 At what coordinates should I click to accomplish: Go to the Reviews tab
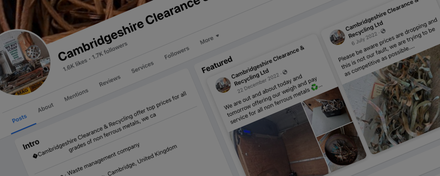click(x=110, y=81)
